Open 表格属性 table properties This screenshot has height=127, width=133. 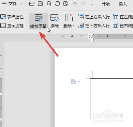click(12, 17)
